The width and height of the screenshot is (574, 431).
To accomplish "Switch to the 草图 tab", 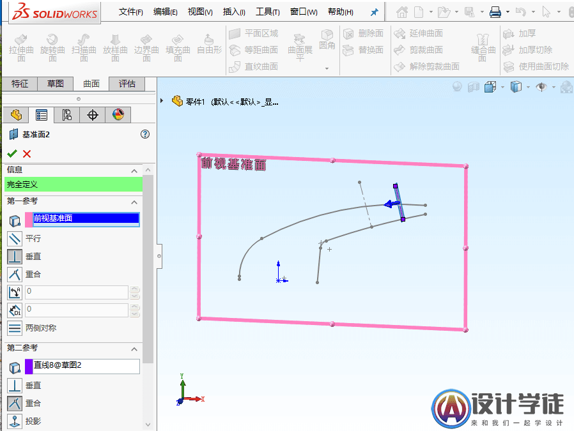I will coord(55,84).
